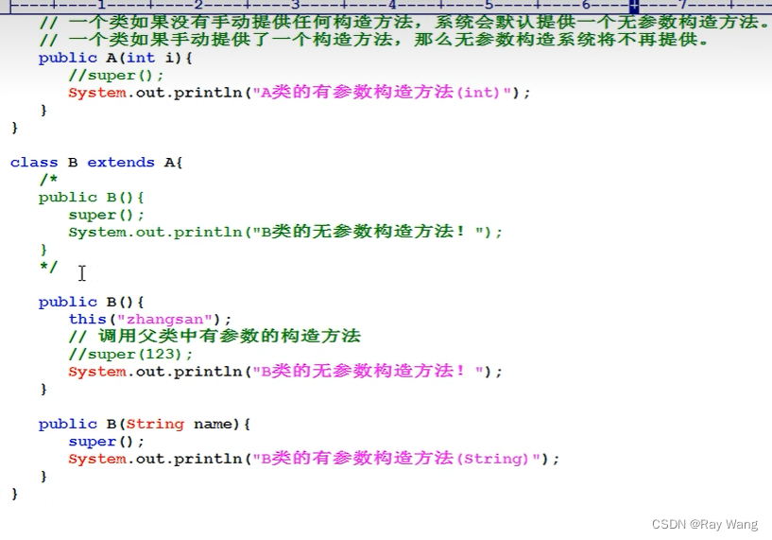
Task: Click the println 'B类的无参数构造方法！' below //super(123)
Action: point(285,372)
